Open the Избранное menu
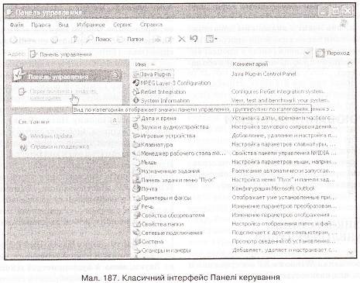Image resolution: width=360 pixels, height=283 pixels. coord(91,25)
